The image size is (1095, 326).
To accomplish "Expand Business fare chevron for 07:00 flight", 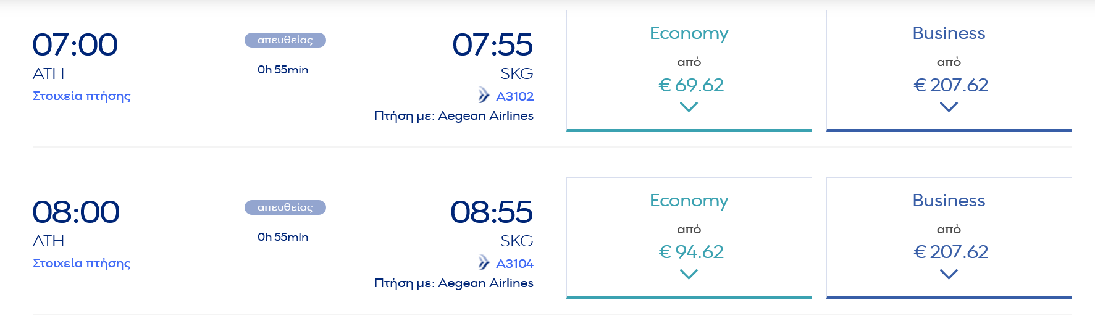I will pos(949,107).
